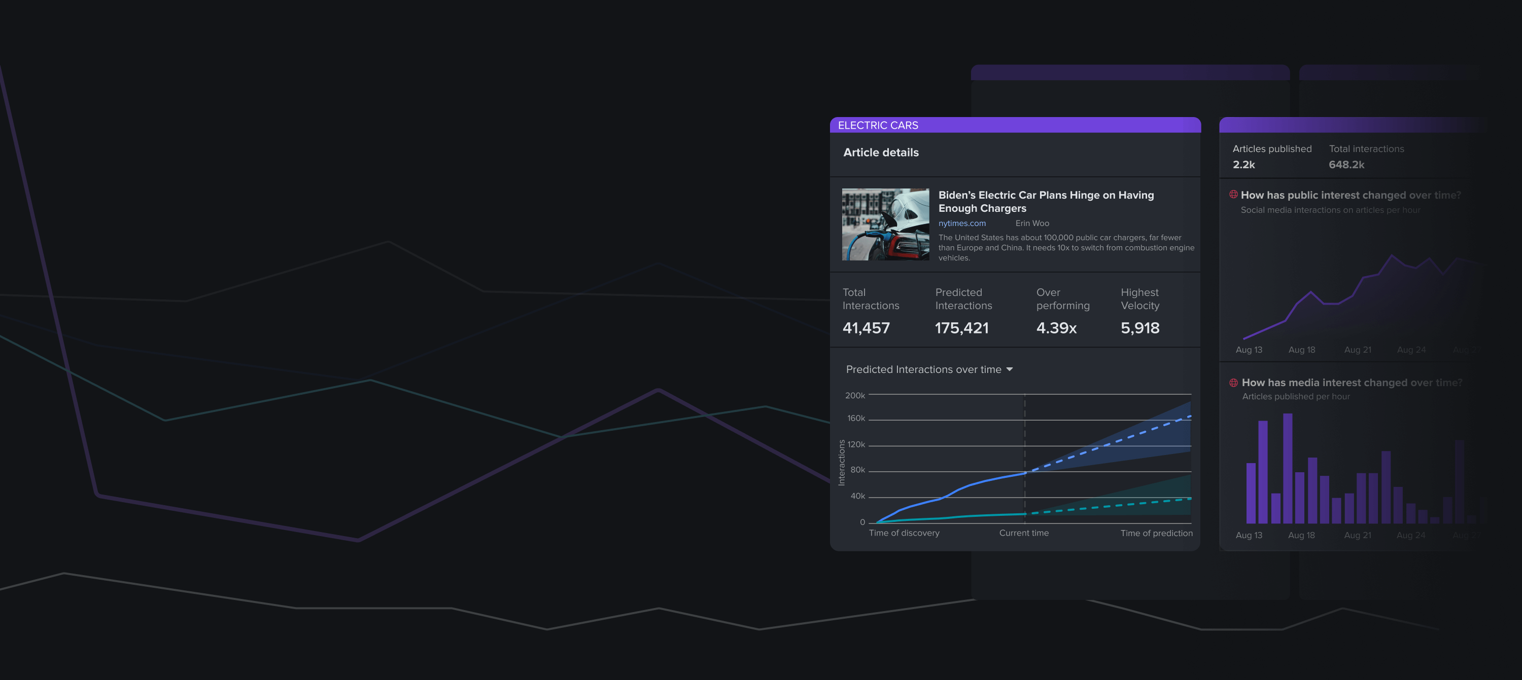1522x680 pixels.
Task: Click the blue dashed prediction line endpoint
Action: click(1190, 416)
